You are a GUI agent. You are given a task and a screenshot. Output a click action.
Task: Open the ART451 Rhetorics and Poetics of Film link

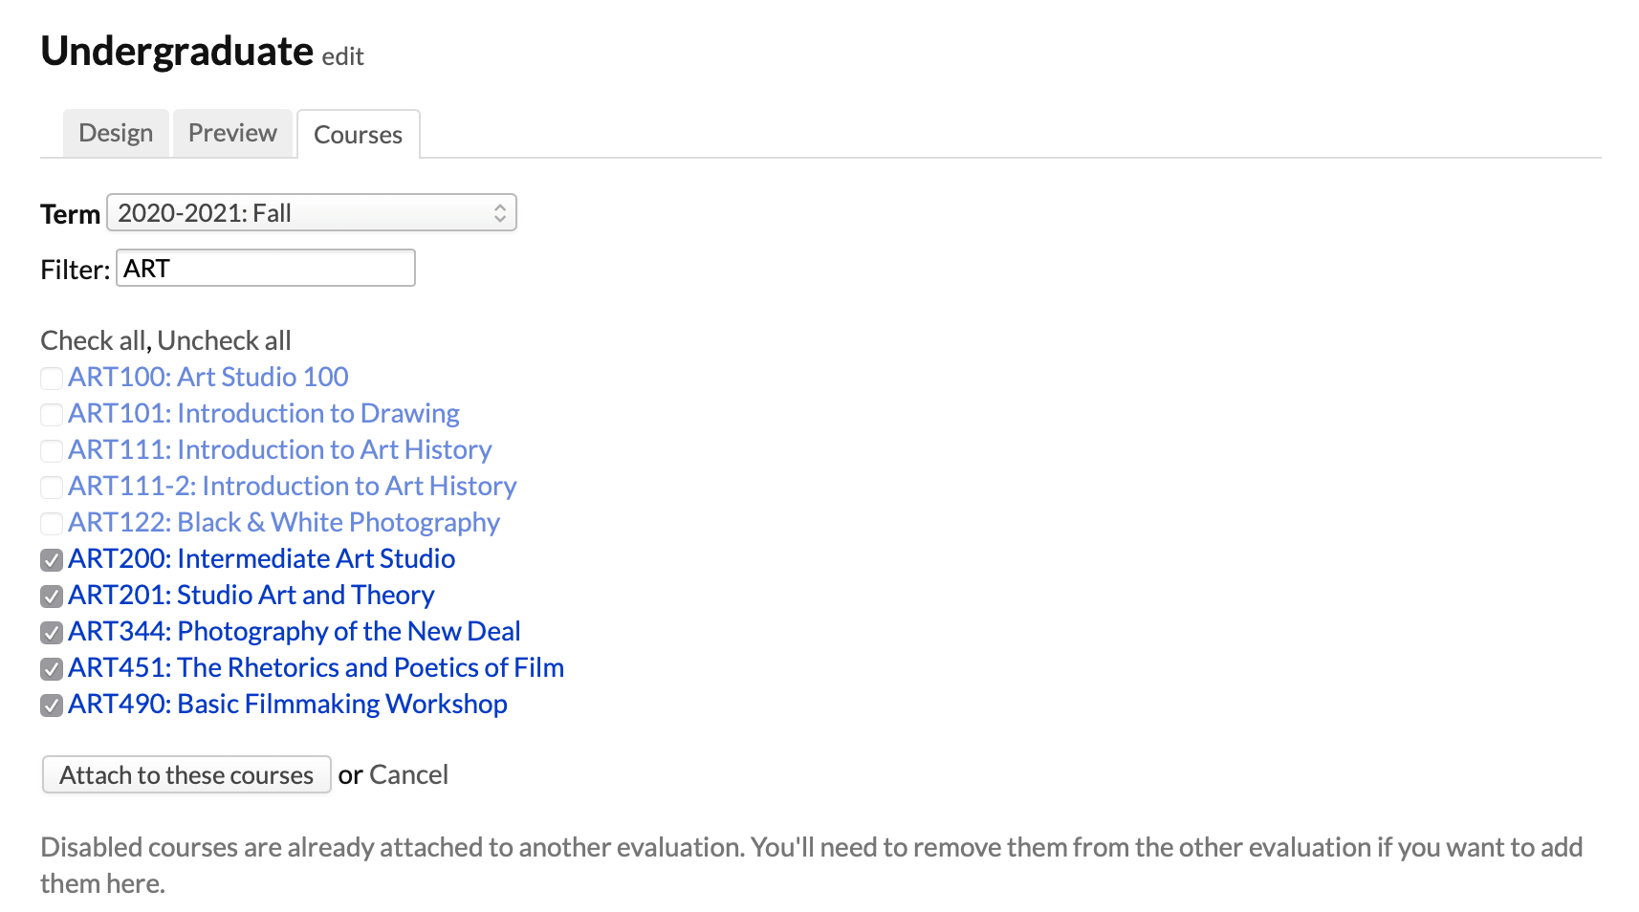316,668
